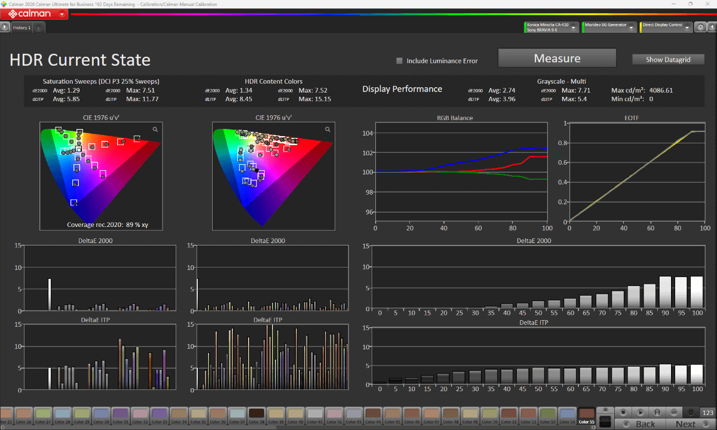The height and width of the screenshot is (430, 717).
Task: Select Color 42 swatch
Action: pos(334,415)
